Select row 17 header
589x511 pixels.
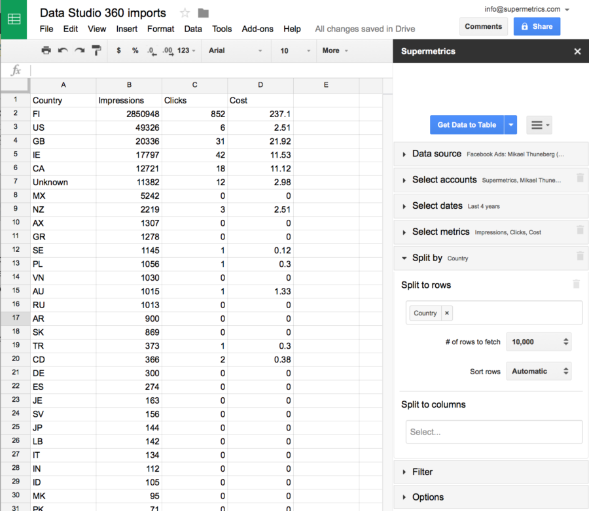click(16, 318)
